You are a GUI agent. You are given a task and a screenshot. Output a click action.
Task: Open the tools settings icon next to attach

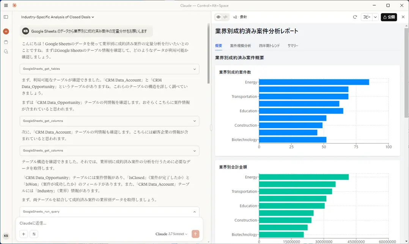(34, 234)
